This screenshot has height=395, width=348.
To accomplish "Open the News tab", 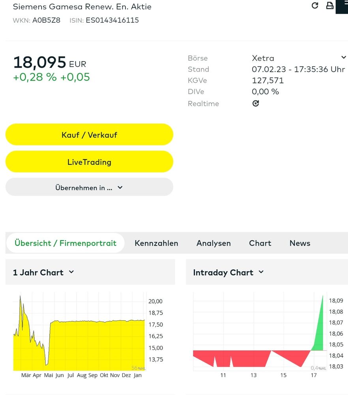I will 300,243.
